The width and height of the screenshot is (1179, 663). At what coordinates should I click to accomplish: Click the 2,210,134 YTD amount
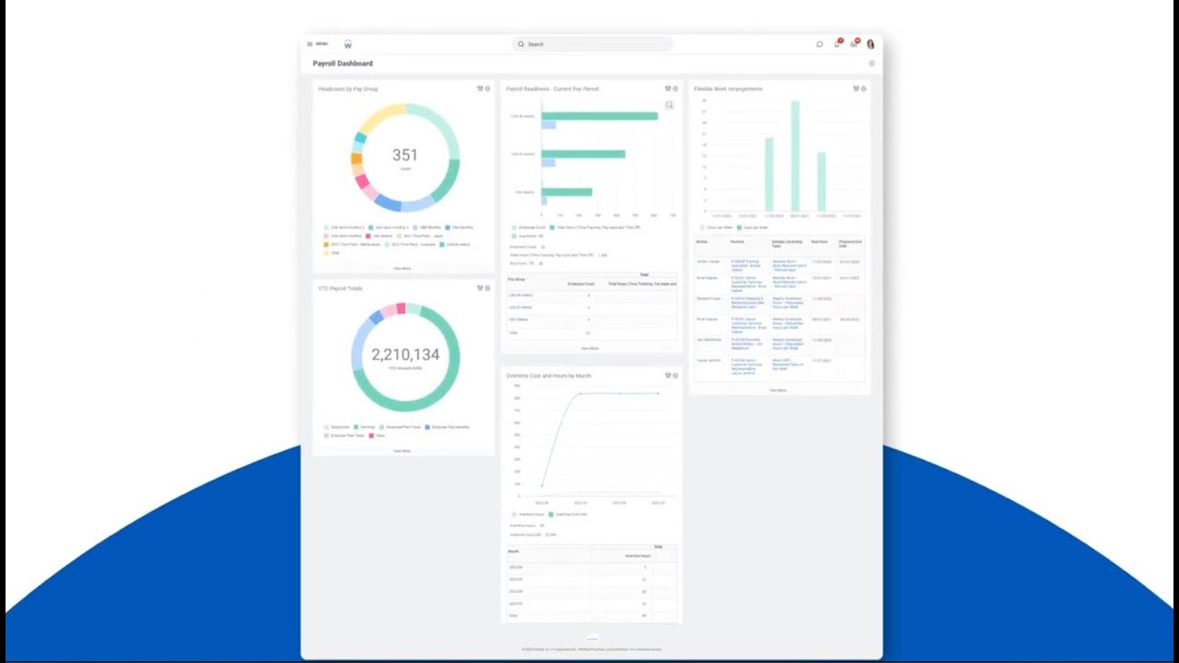point(405,355)
